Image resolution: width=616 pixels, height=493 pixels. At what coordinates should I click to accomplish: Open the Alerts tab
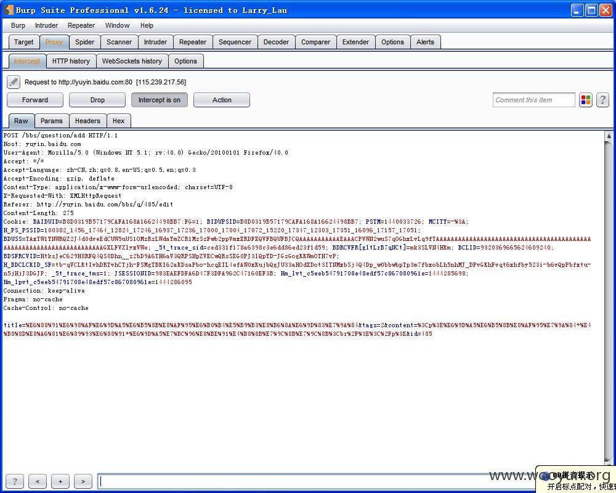(x=425, y=42)
